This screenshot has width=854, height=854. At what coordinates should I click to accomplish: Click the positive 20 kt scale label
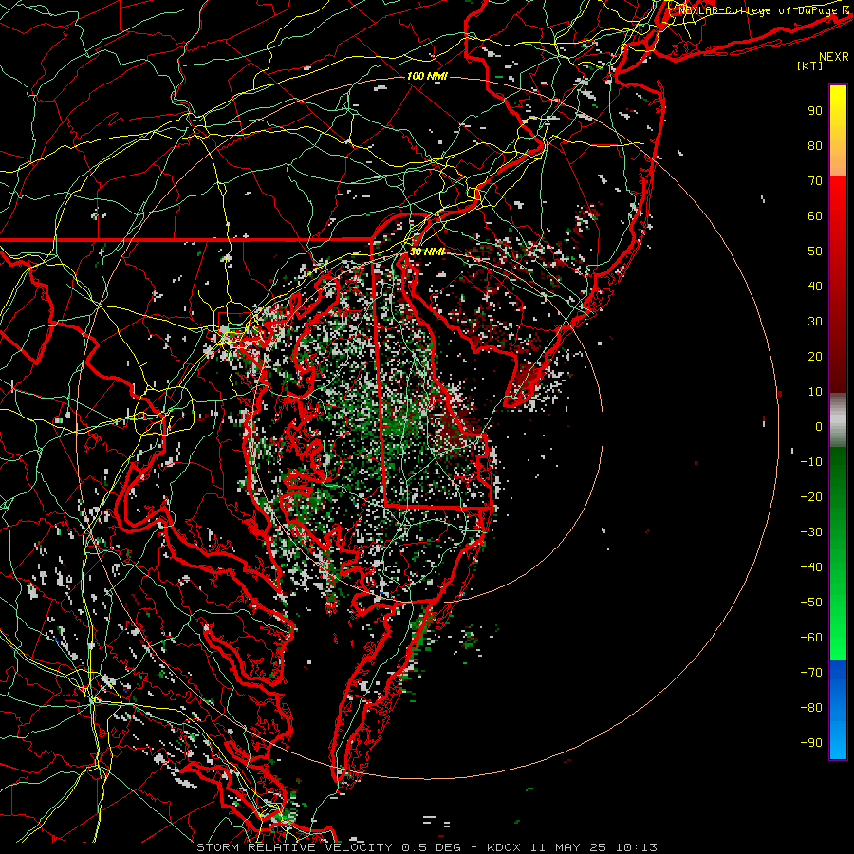coord(815,356)
